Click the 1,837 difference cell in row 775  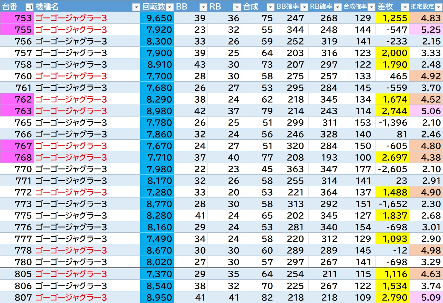393,216
